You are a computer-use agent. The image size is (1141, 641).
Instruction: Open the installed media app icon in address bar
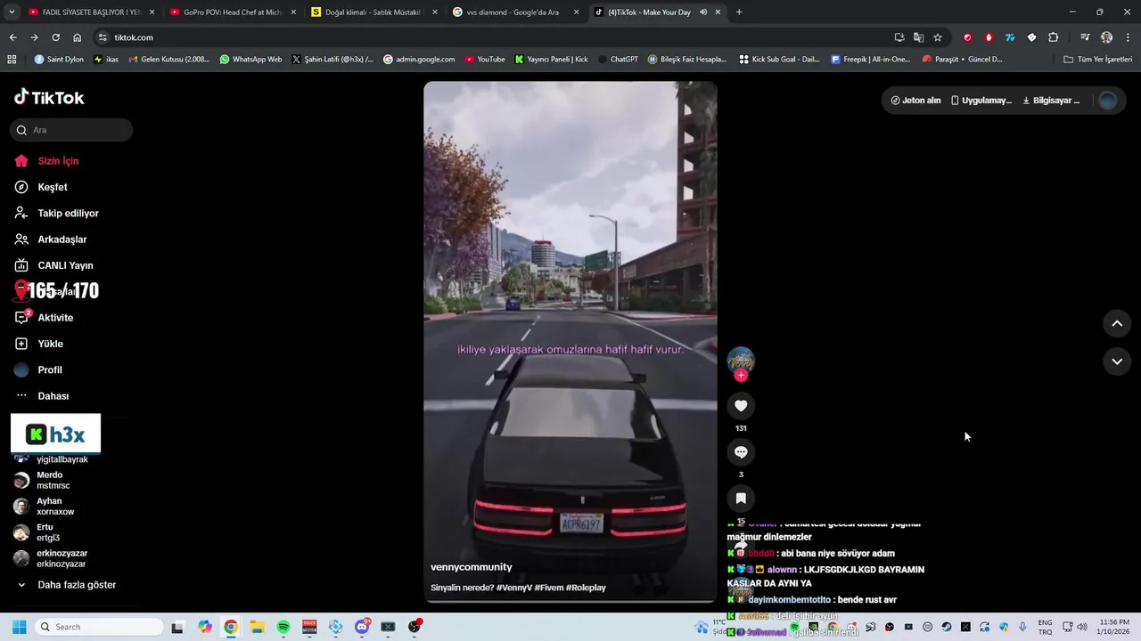pyautogui.click(x=899, y=37)
